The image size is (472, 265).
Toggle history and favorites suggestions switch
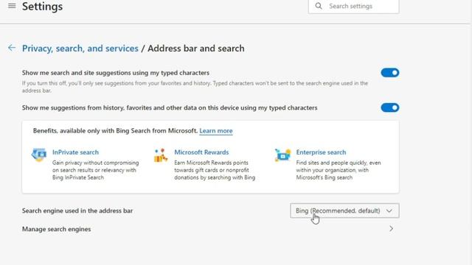point(390,107)
